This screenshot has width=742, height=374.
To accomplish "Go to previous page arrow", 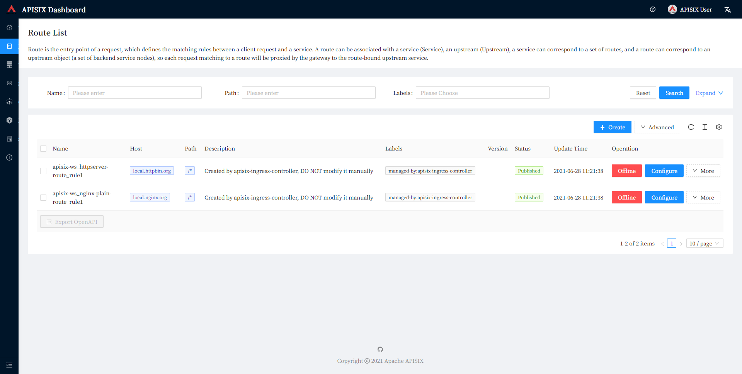I will [x=662, y=244].
